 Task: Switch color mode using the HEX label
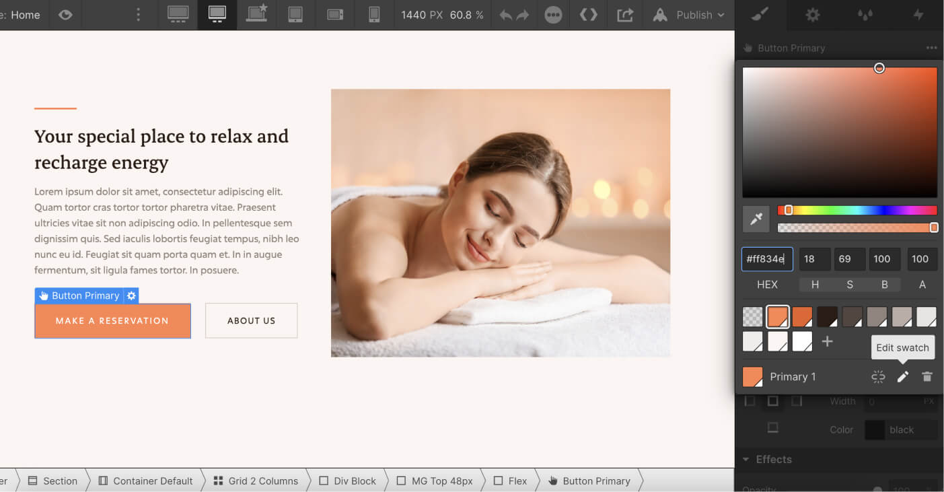766,284
